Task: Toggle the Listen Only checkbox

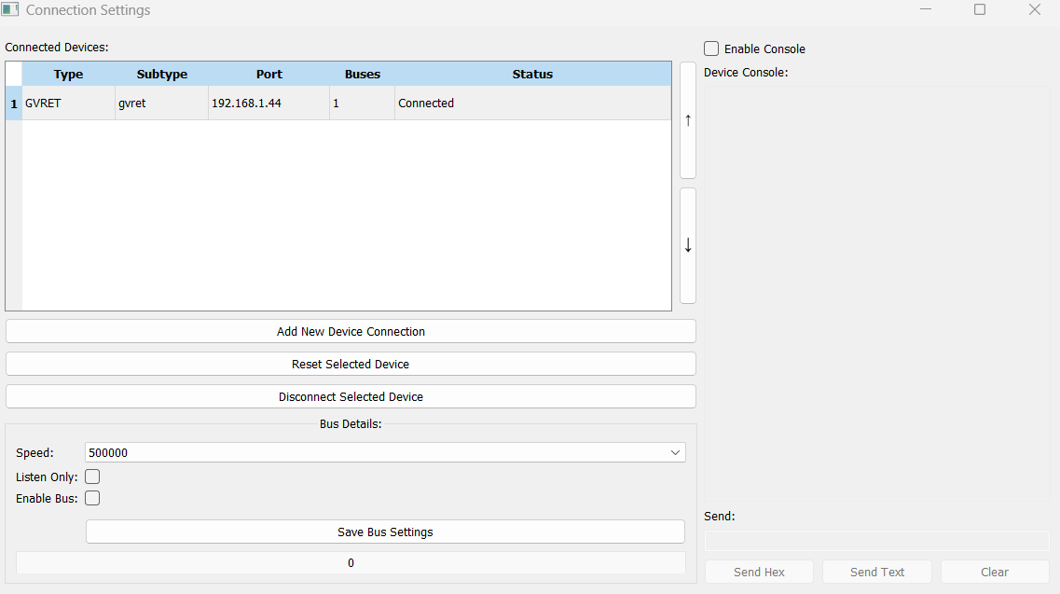Action: point(92,477)
